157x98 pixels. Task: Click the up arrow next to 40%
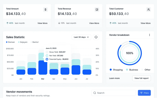click(7, 23)
